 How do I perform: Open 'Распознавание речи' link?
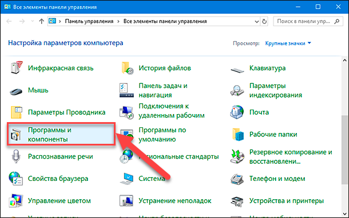tap(60, 156)
